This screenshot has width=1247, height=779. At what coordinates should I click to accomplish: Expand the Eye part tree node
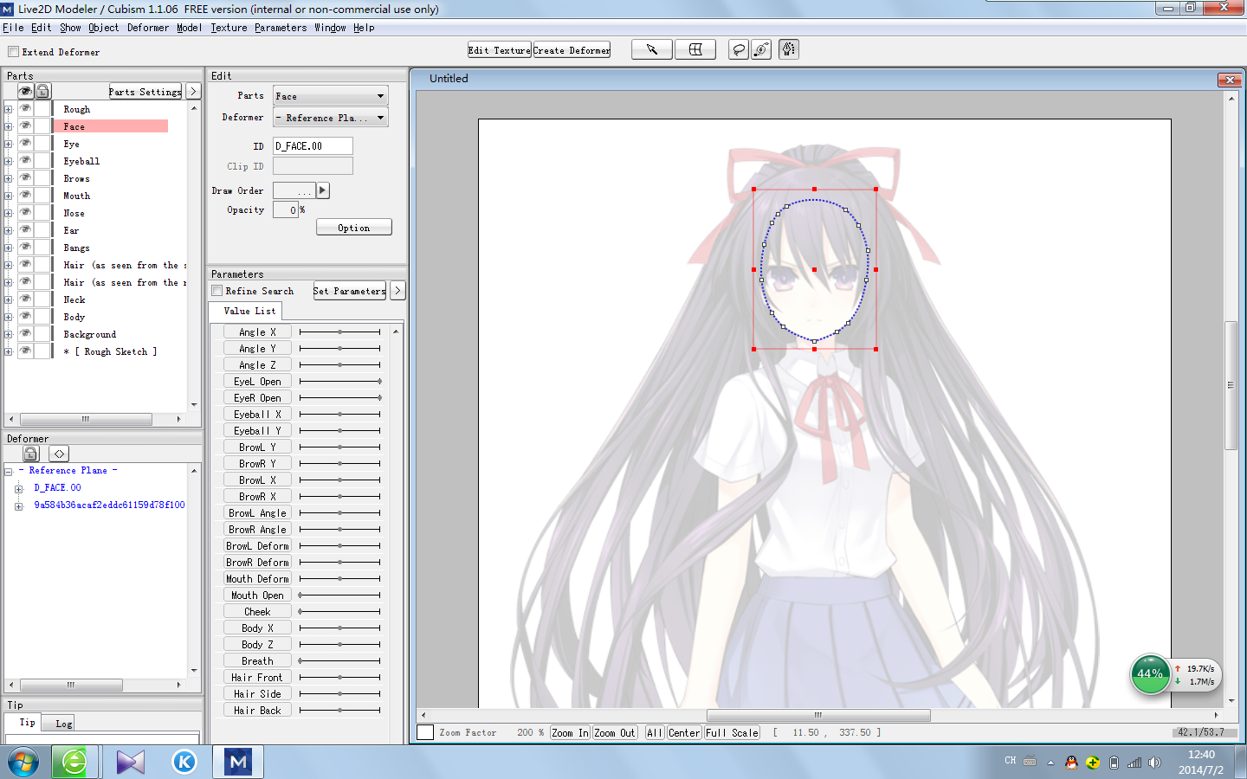tap(9, 144)
